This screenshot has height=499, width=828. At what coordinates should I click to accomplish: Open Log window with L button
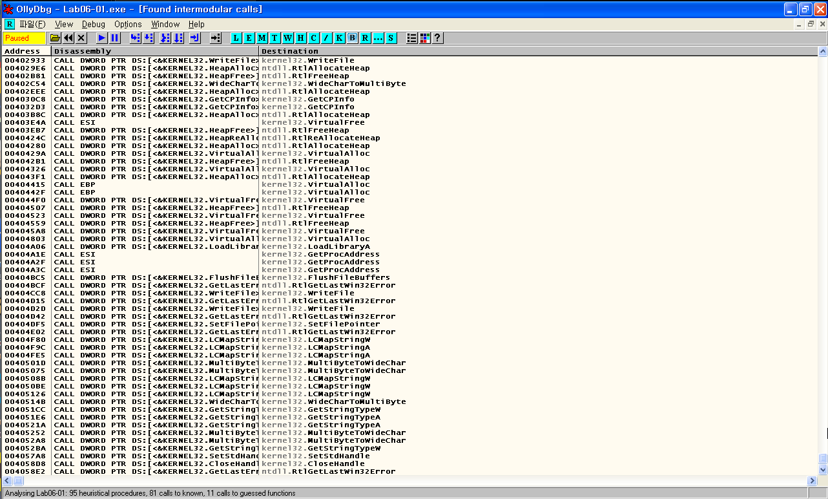236,38
